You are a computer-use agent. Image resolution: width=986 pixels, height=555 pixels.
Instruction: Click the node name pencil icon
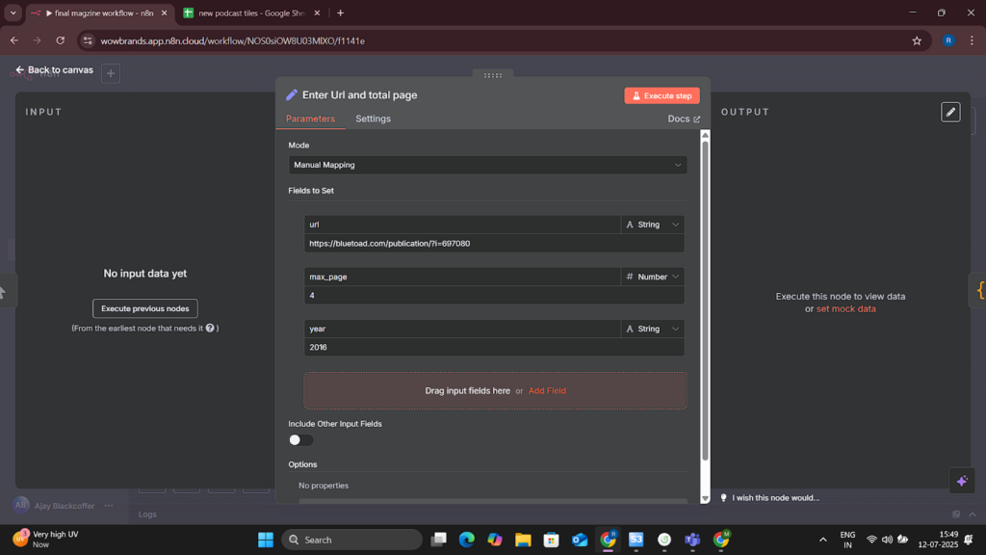292,95
